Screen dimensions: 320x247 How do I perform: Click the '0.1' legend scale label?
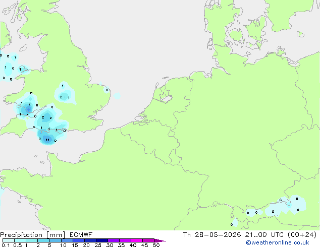point(6,245)
